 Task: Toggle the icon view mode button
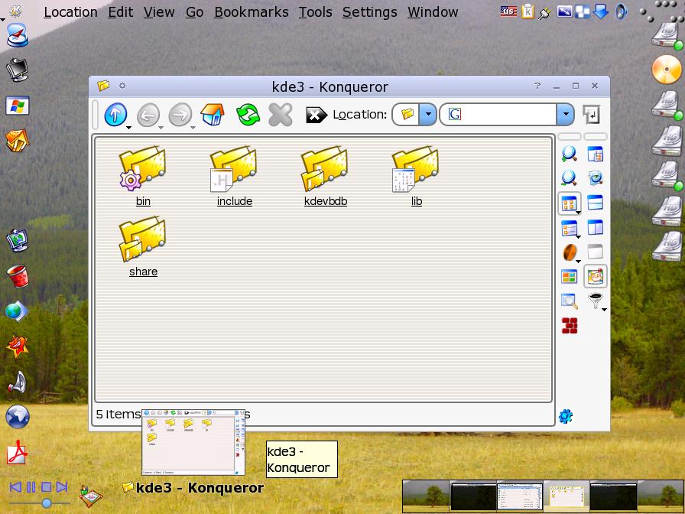(x=569, y=203)
